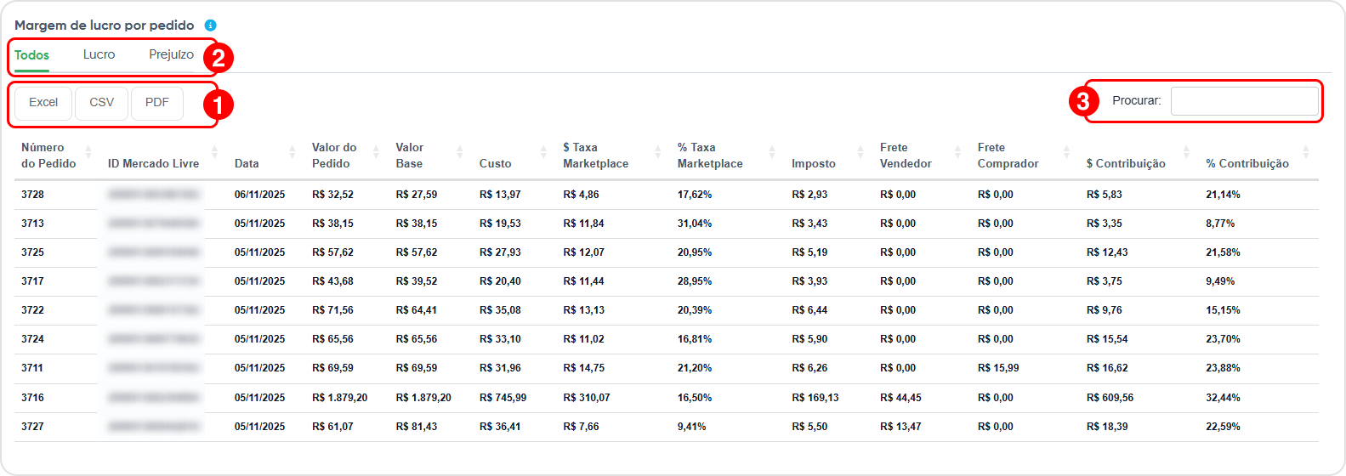The image size is (1346, 476).
Task: Sort table by Data column arrows
Action: coord(292,152)
